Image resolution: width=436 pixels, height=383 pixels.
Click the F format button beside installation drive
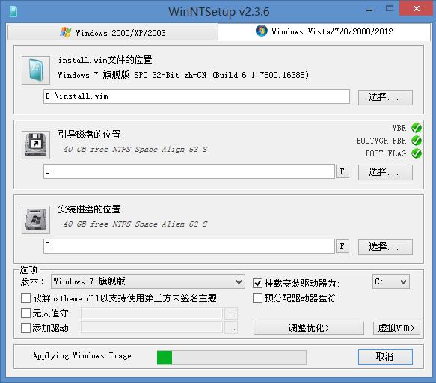[x=343, y=246]
